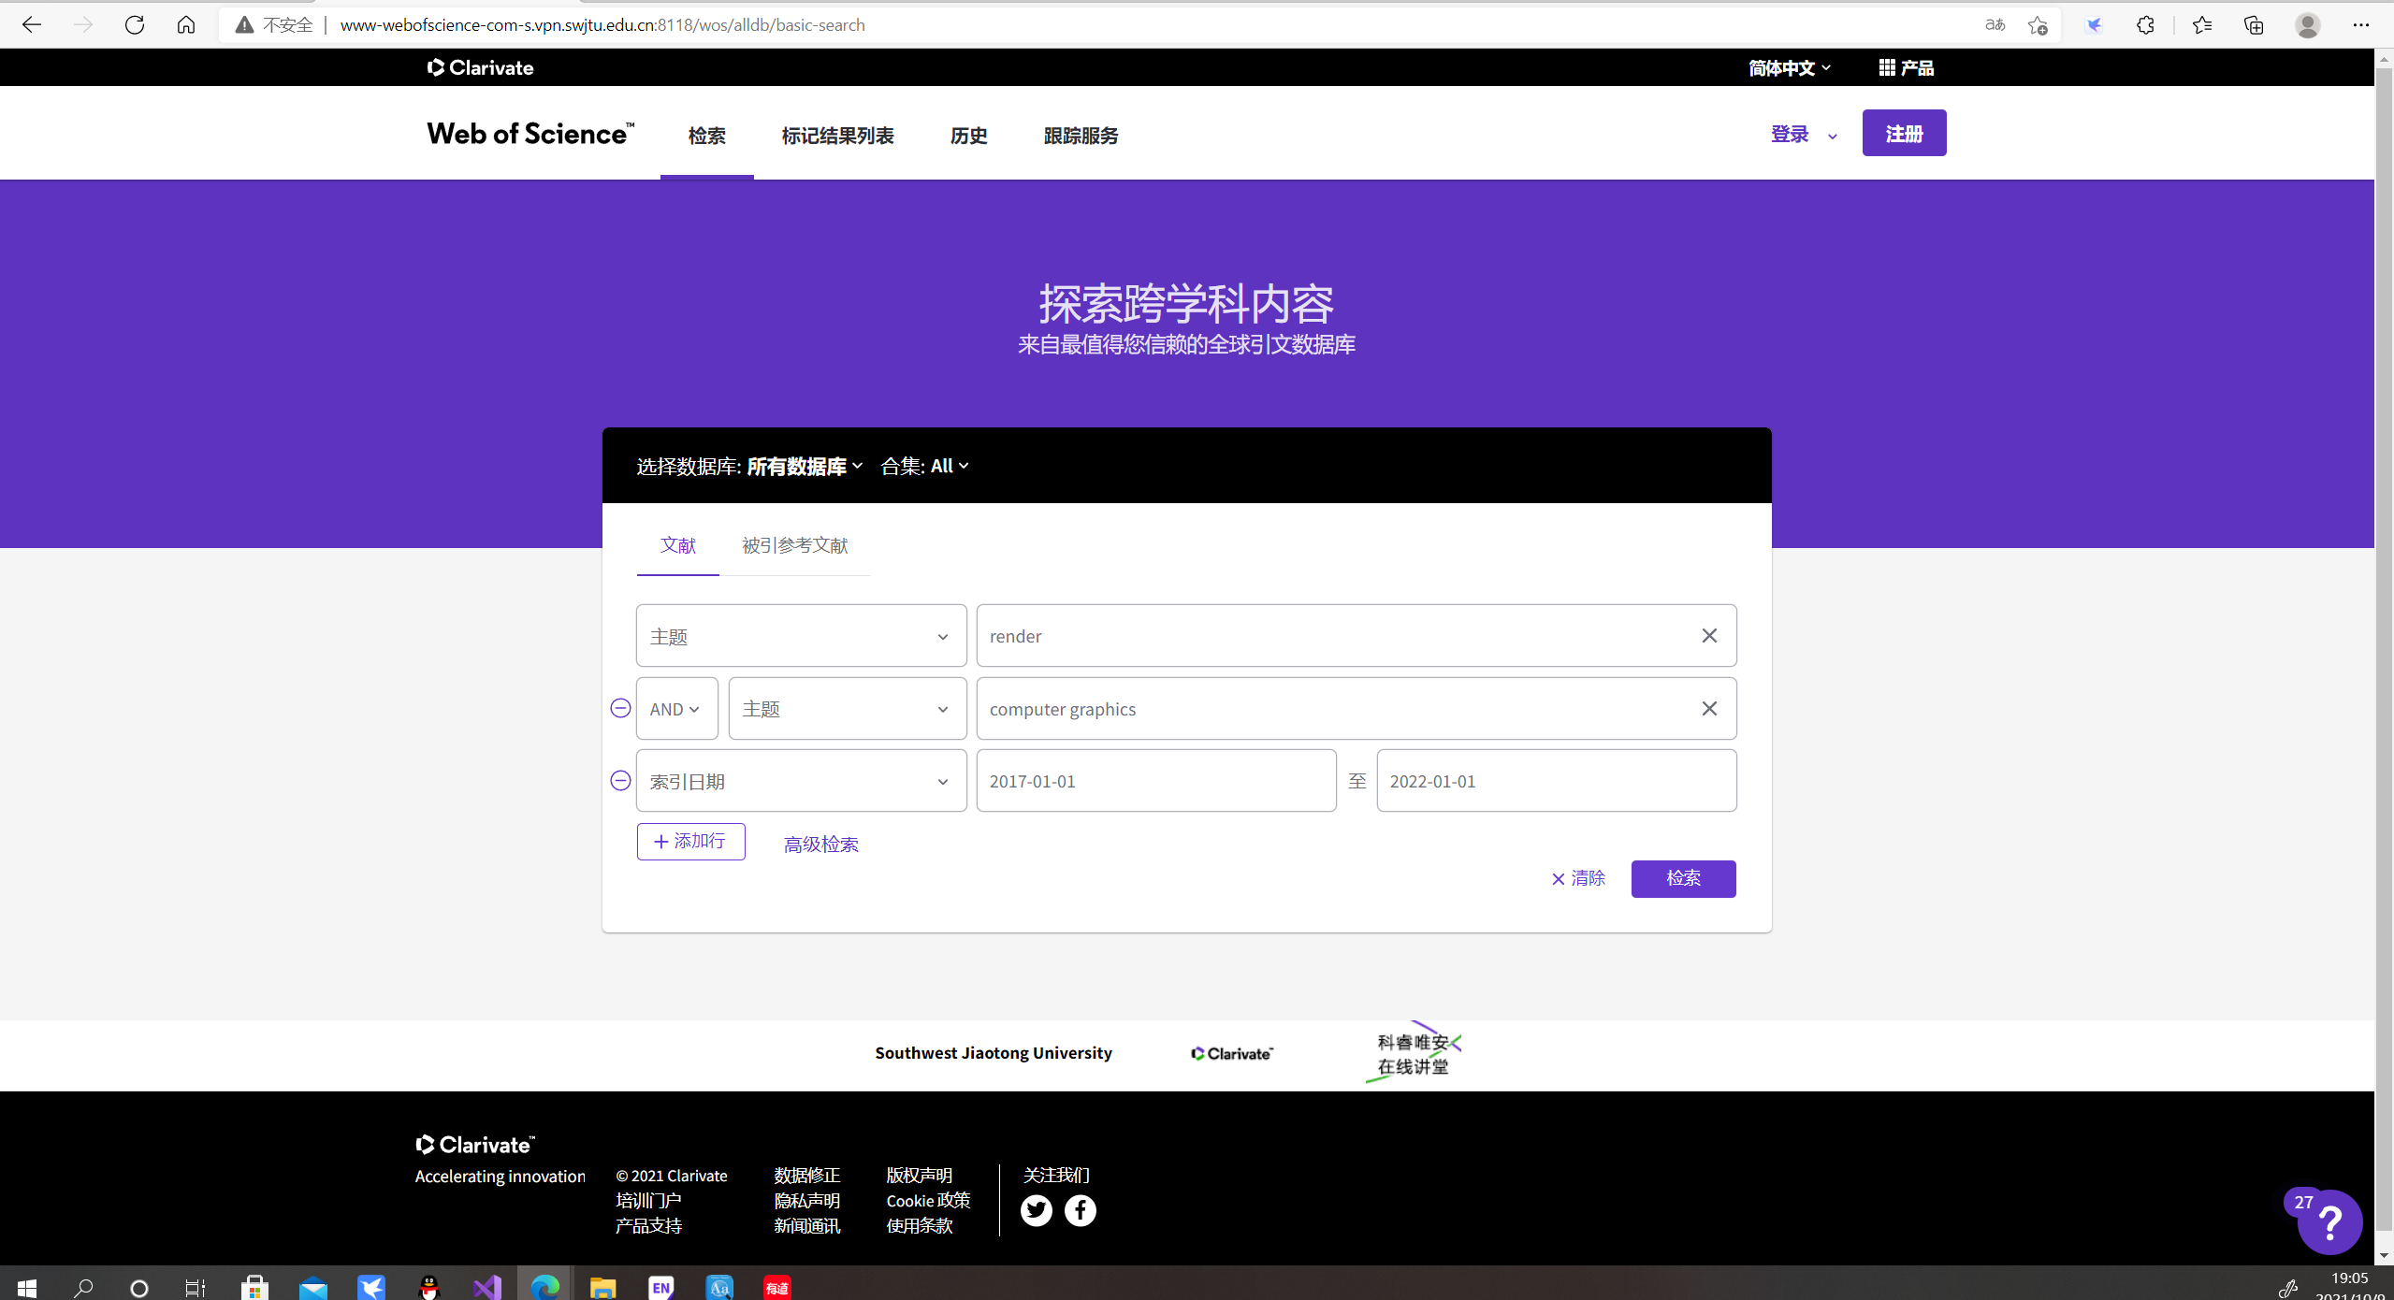Open the first row 主题 field dropdown
The width and height of the screenshot is (2394, 1300).
click(x=802, y=636)
